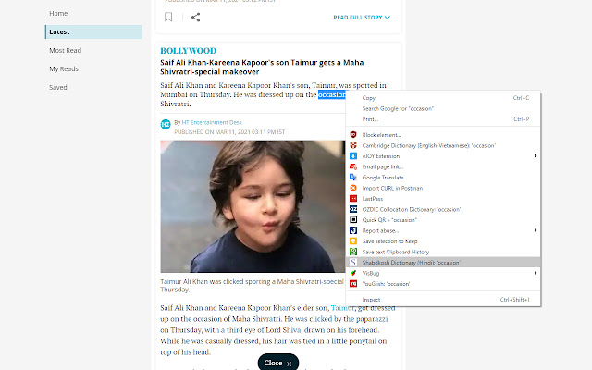Viewport: 592px width, 370px height.
Task: Expand Read Full Story chevron
Action: pos(388,18)
